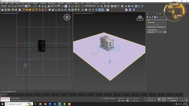Open Google Chrome from taskbar
The height and width of the screenshot is (106, 189).
click(45, 104)
